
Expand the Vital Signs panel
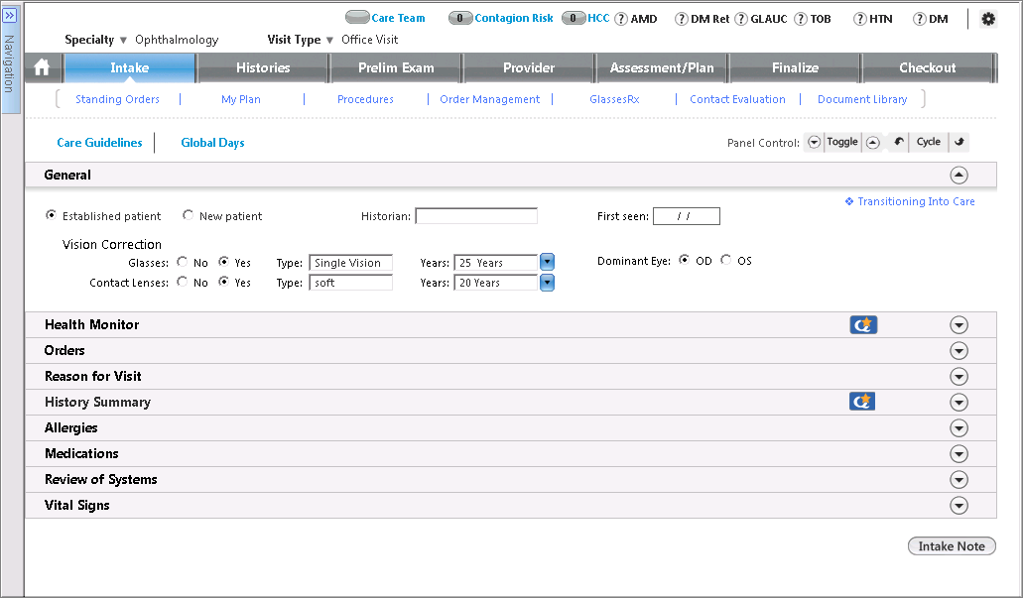pos(959,506)
